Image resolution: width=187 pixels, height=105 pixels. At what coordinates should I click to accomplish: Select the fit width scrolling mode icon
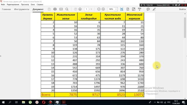point(122,9)
